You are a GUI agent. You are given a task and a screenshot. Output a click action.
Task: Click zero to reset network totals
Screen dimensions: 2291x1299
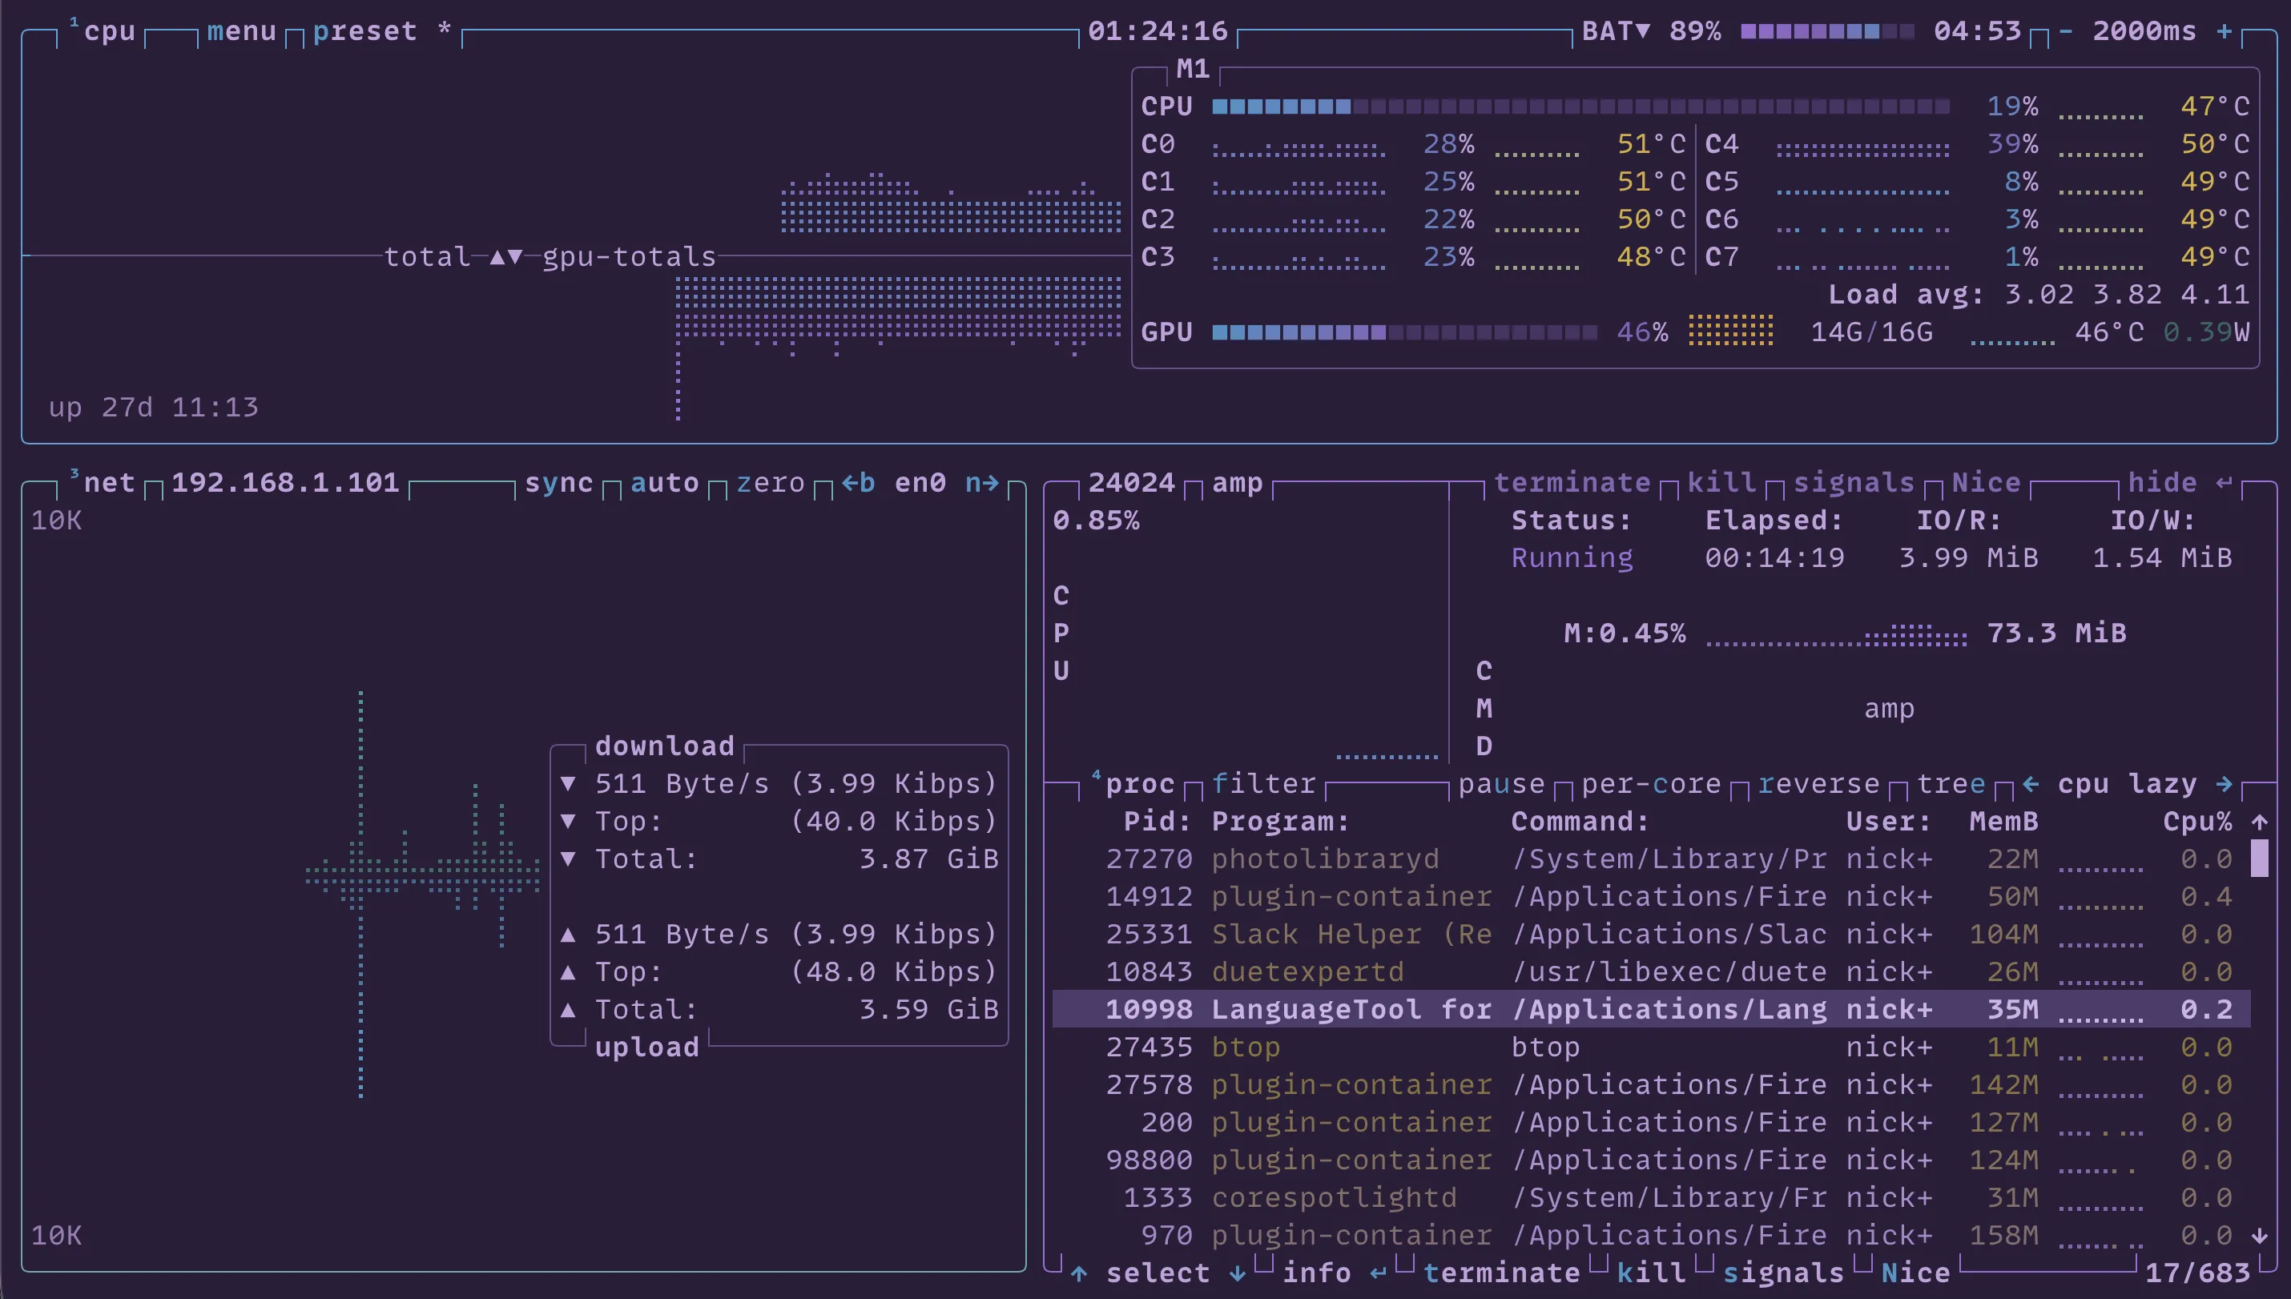click(770, 483)
